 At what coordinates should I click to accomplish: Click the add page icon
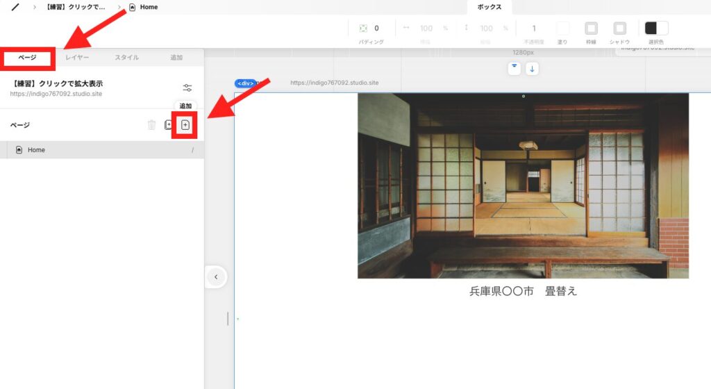pyautogui.click(x=185, y=125)
